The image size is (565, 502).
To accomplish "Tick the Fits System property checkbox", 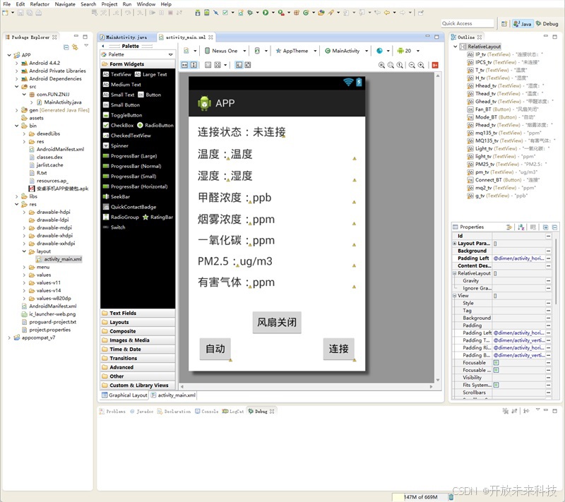I will pos(496,385).
